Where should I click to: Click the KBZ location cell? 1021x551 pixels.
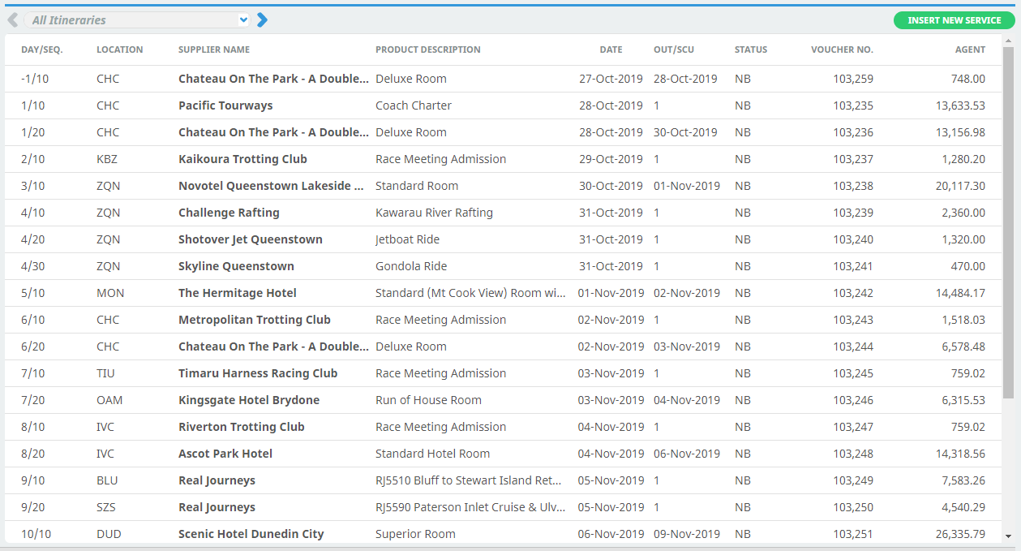tap(107, 159)
